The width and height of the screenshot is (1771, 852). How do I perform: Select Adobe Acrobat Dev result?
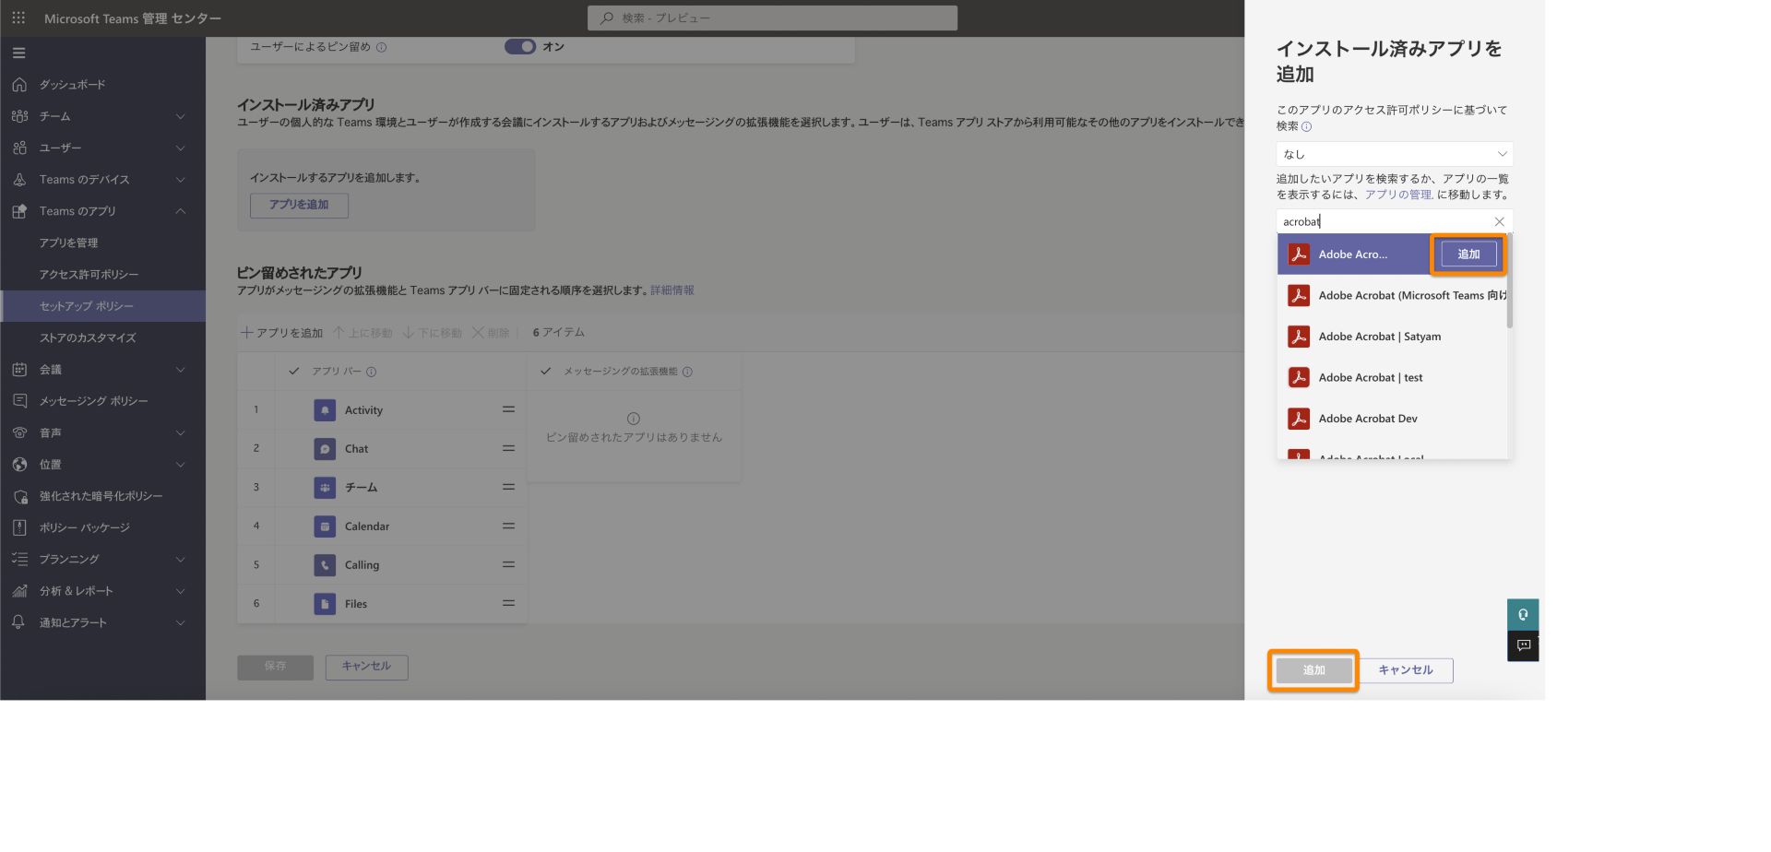(x=1392, y=419)
